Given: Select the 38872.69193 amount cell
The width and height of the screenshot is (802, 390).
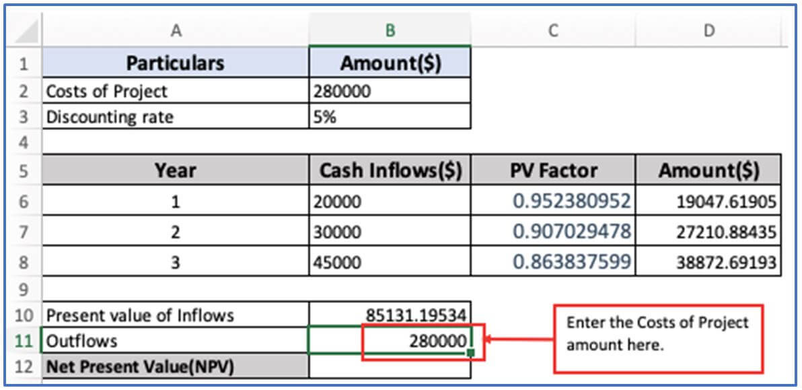Looking at the screenshot, I should pyautogui.click(x=708, y=262).
